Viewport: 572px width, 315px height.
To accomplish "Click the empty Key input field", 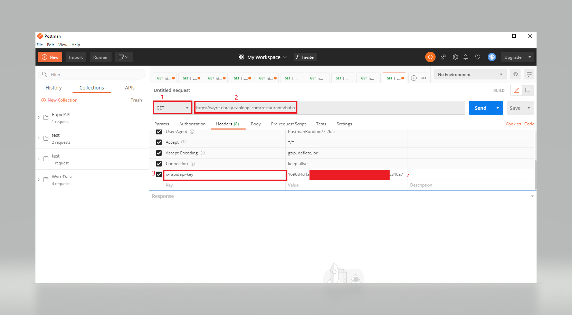I will click(x=224, y=185).
